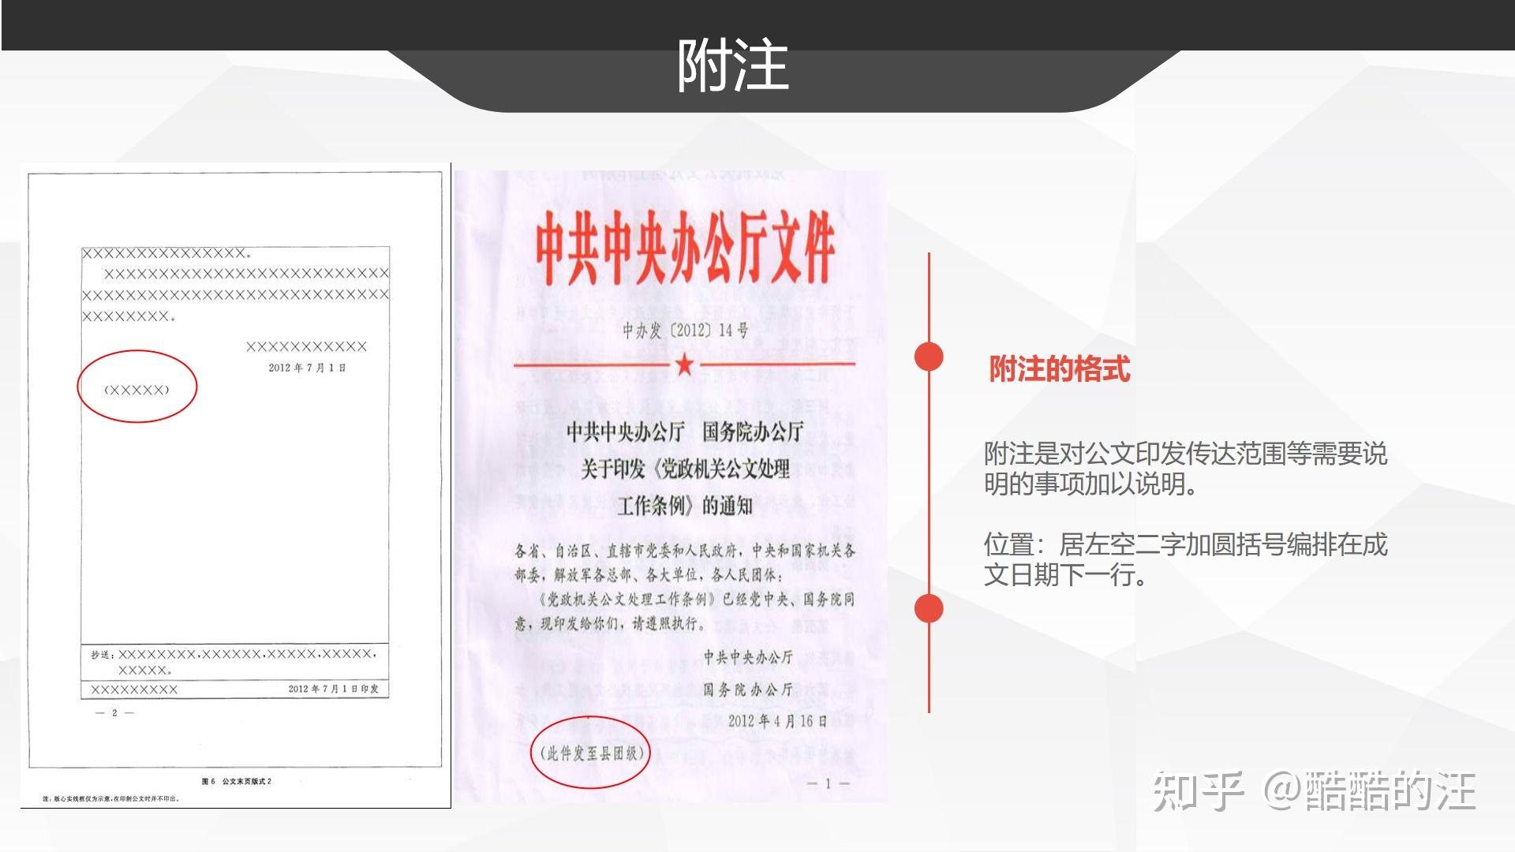Click the text 2012年7月1日印发

point(333,689)
